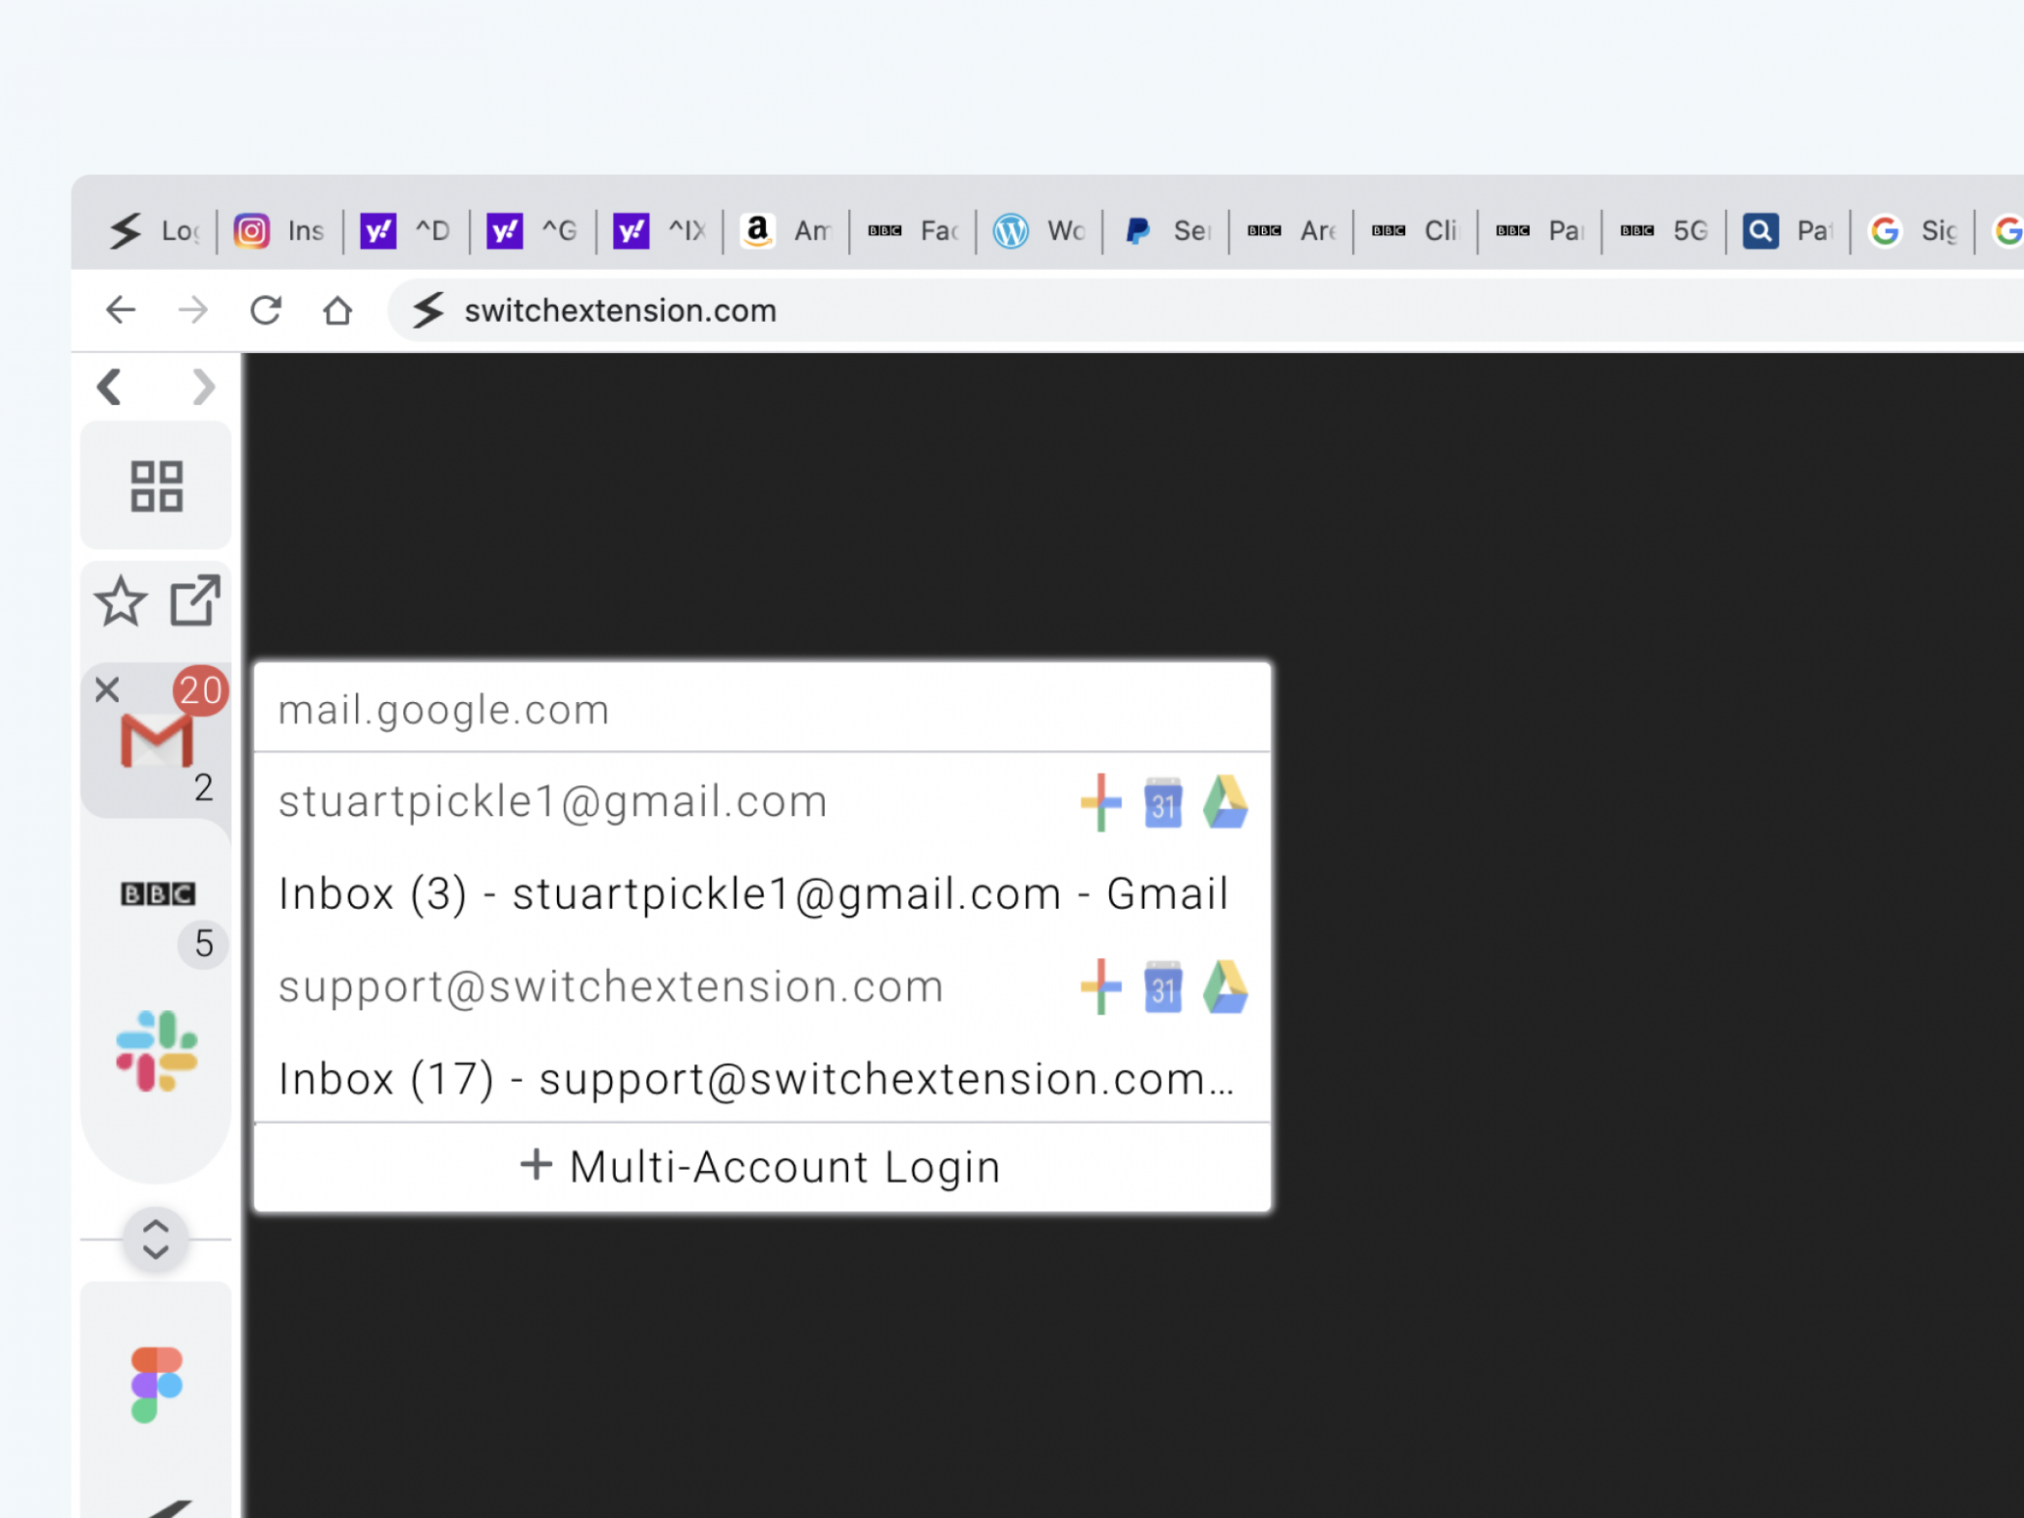This screenshot has width=2024, height=1518.
Task: Click Multi-Account Login button
Action: pos(762,1167)
